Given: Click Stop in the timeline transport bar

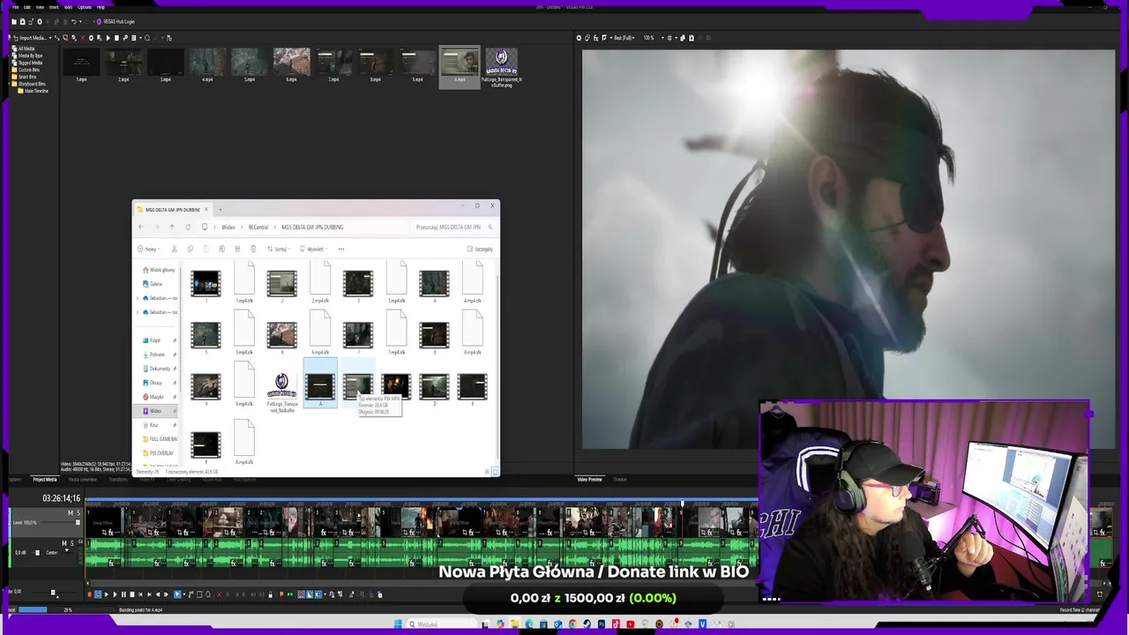Looking at the screenshot, I should click(132, 594).
